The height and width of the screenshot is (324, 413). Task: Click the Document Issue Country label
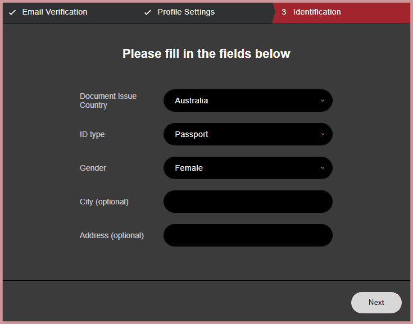click(108, 101)
